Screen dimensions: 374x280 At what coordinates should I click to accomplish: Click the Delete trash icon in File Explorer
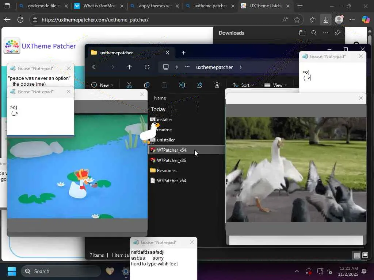[x=217, y=85]
